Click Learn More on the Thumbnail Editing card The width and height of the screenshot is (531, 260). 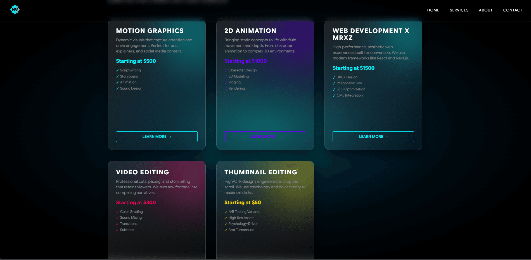[x=265, y=258]
